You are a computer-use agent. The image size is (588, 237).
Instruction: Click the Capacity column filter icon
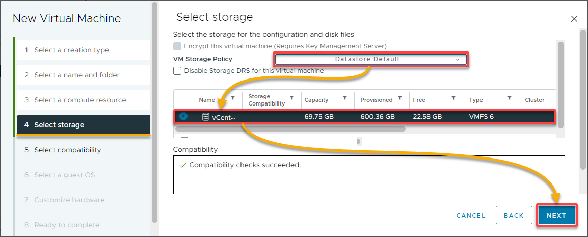tap(344, 98)
